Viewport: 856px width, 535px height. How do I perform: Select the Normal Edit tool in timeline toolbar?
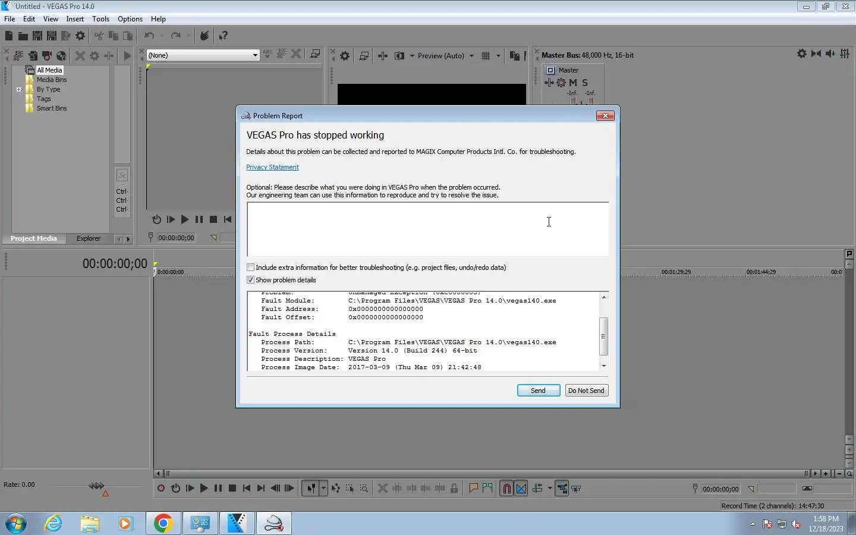pos(311,489)
